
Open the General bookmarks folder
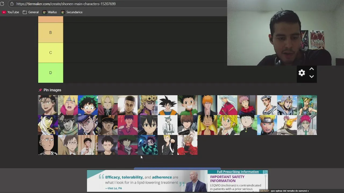31,12
